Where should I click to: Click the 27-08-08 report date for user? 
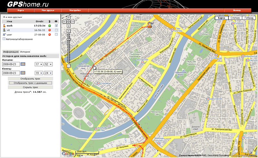pos(40,35)
